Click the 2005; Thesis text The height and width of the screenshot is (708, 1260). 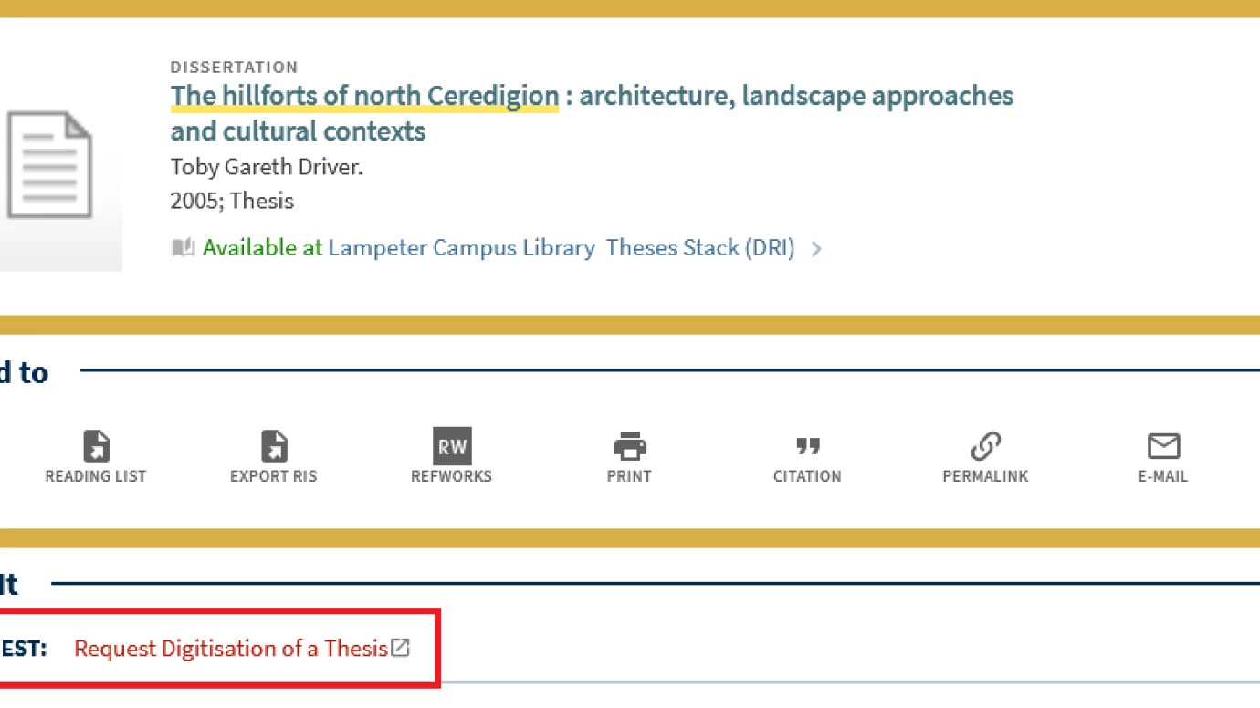pyautogui.click(x=232, y=201)
